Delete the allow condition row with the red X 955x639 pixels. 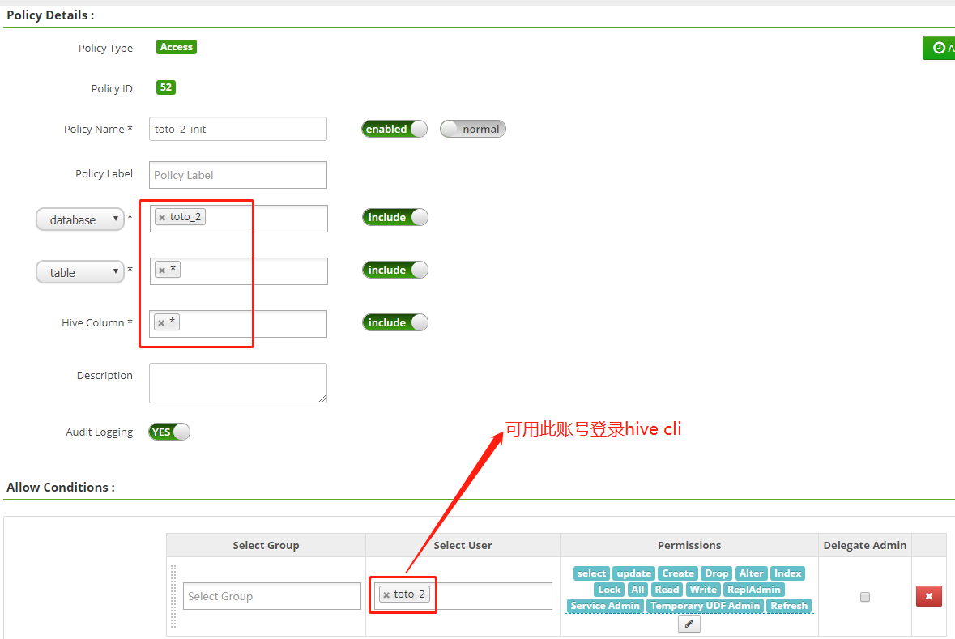[929, 596]
